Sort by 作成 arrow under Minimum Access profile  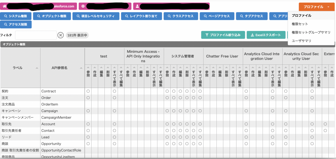click(x=134, y=67)
